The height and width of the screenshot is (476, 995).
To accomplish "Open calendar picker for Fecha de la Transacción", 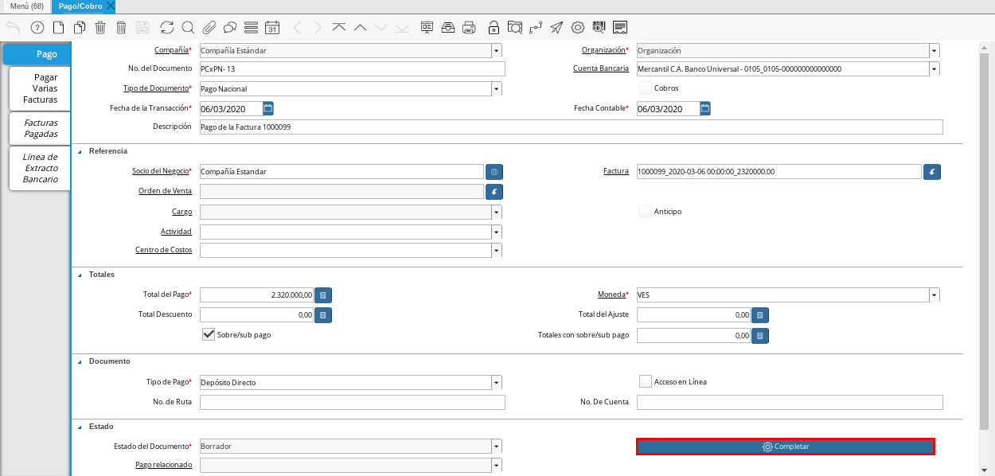I will (268, 108).
